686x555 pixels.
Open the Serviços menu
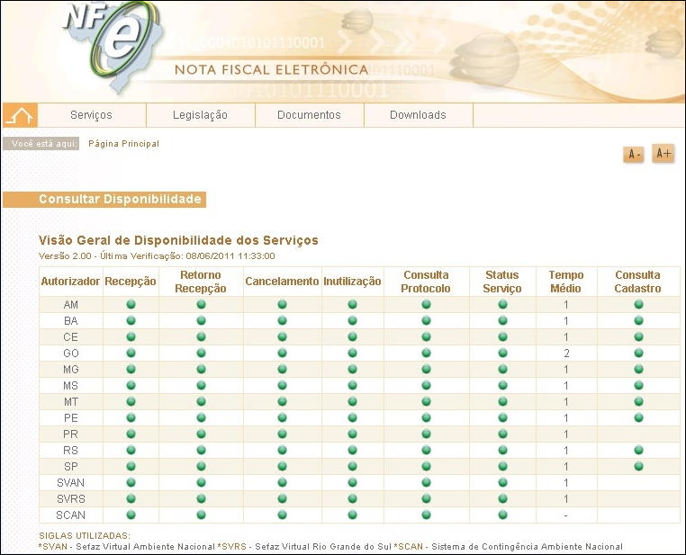click(x=91, y=115)
